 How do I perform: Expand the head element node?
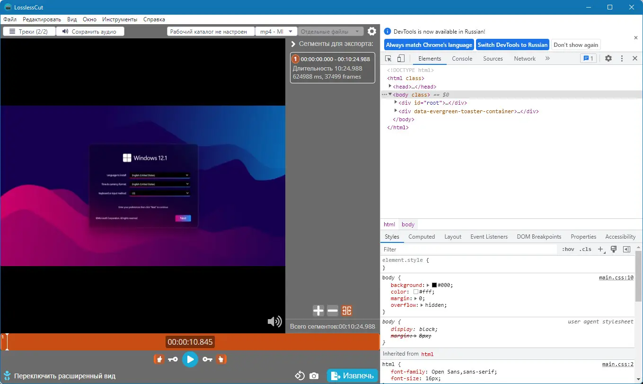click(390, 86)
